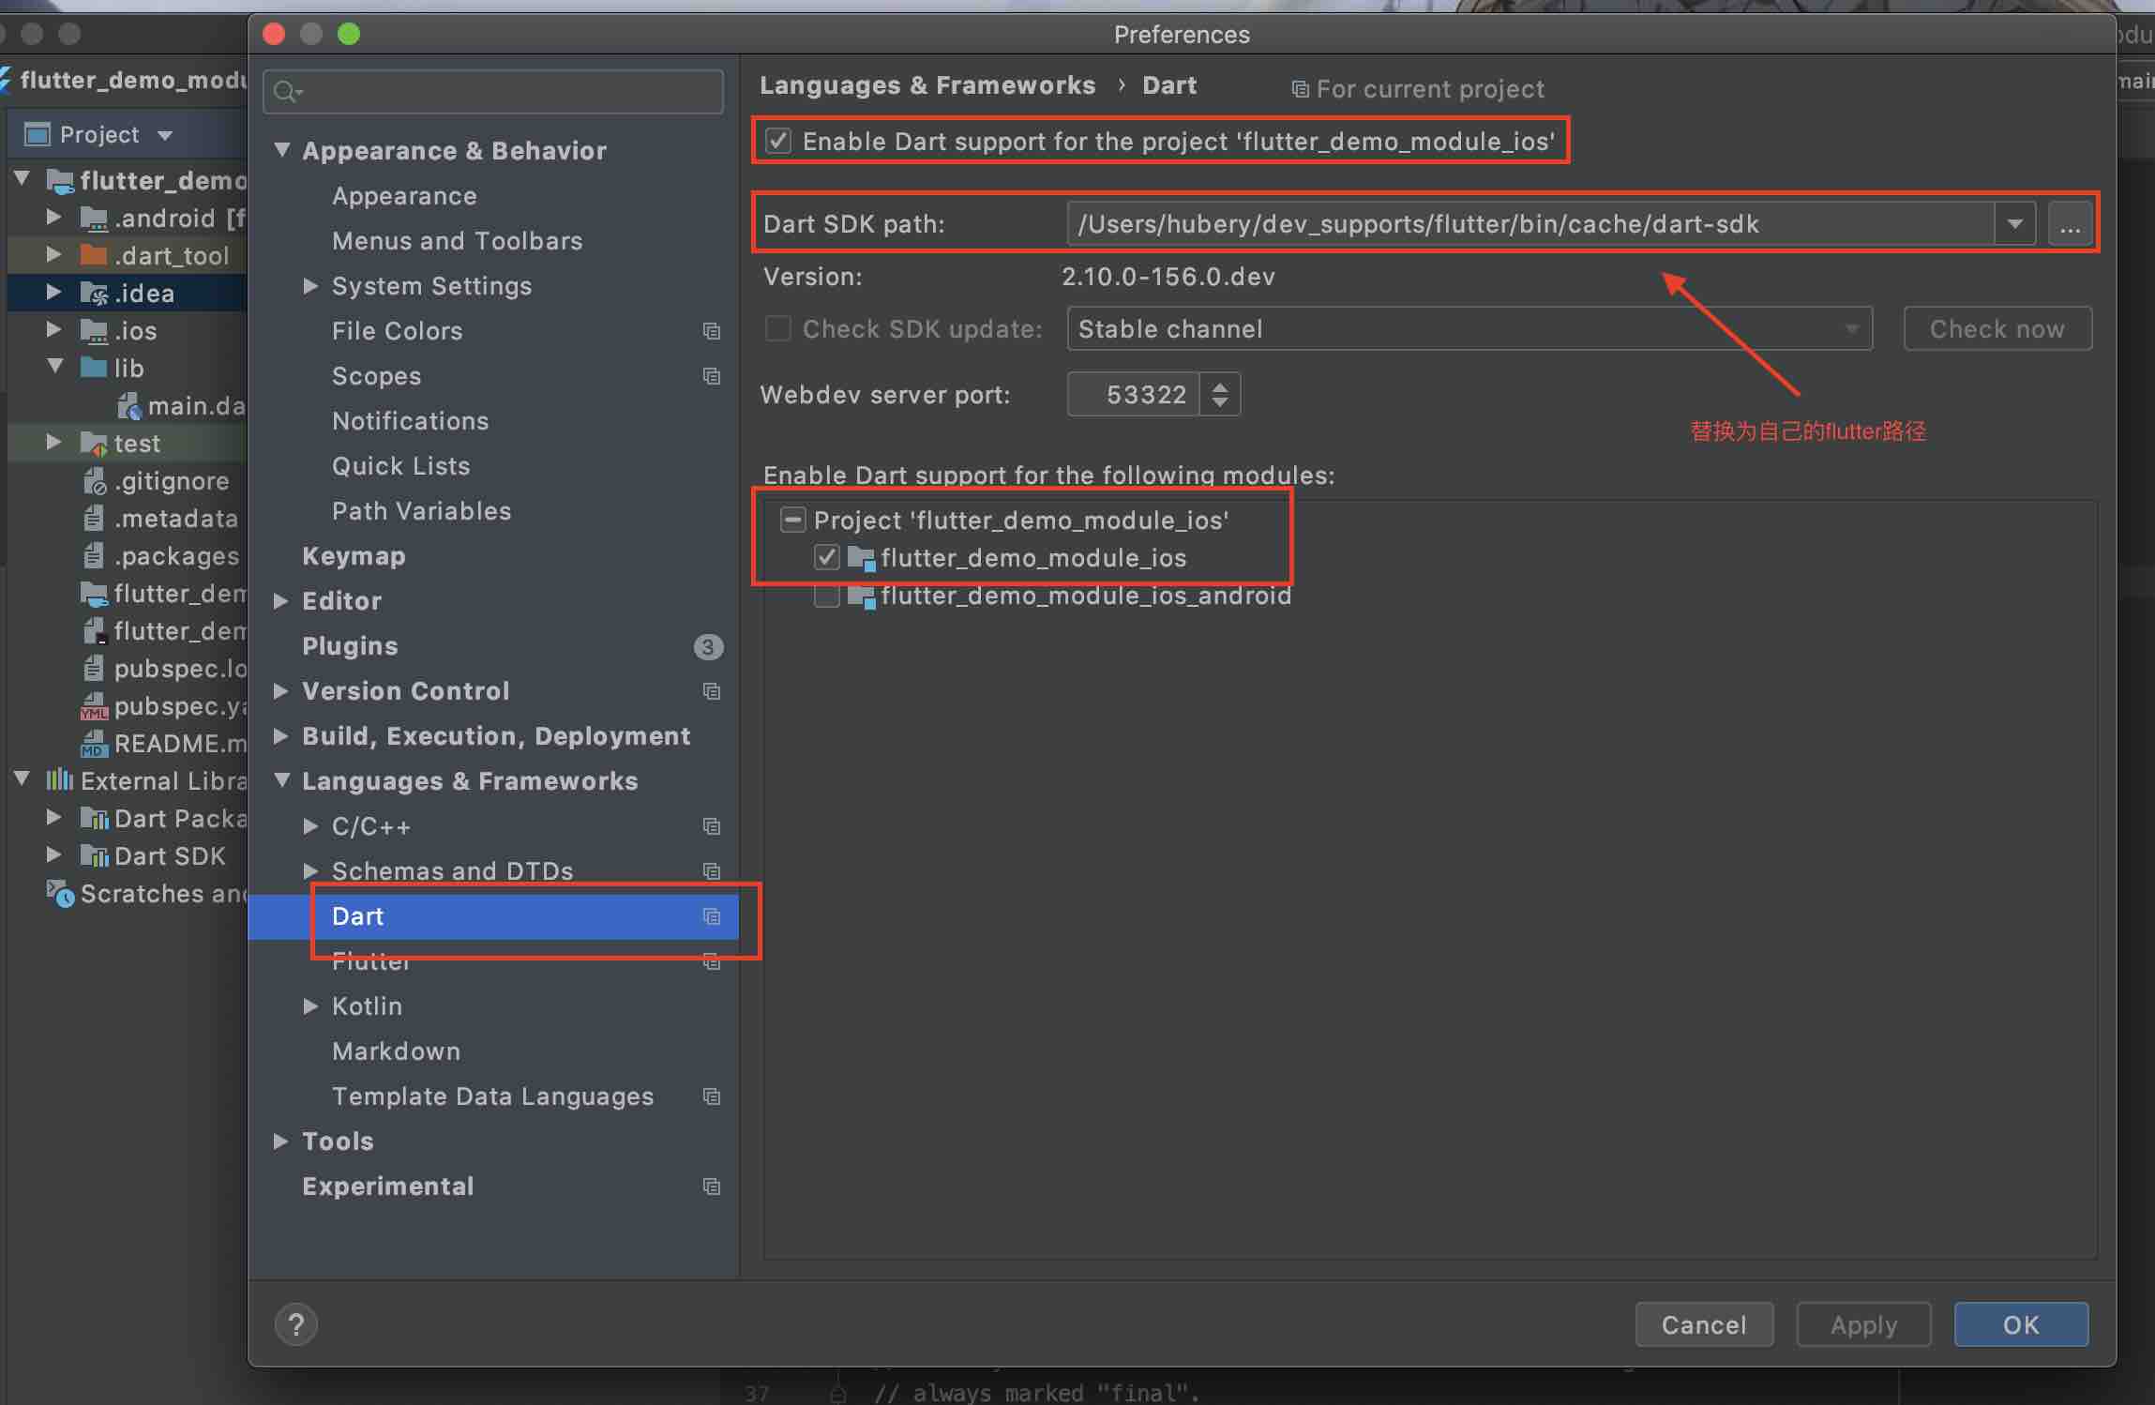
Task: Click the project-level icon beside Version Control
Action: point(712,691)
